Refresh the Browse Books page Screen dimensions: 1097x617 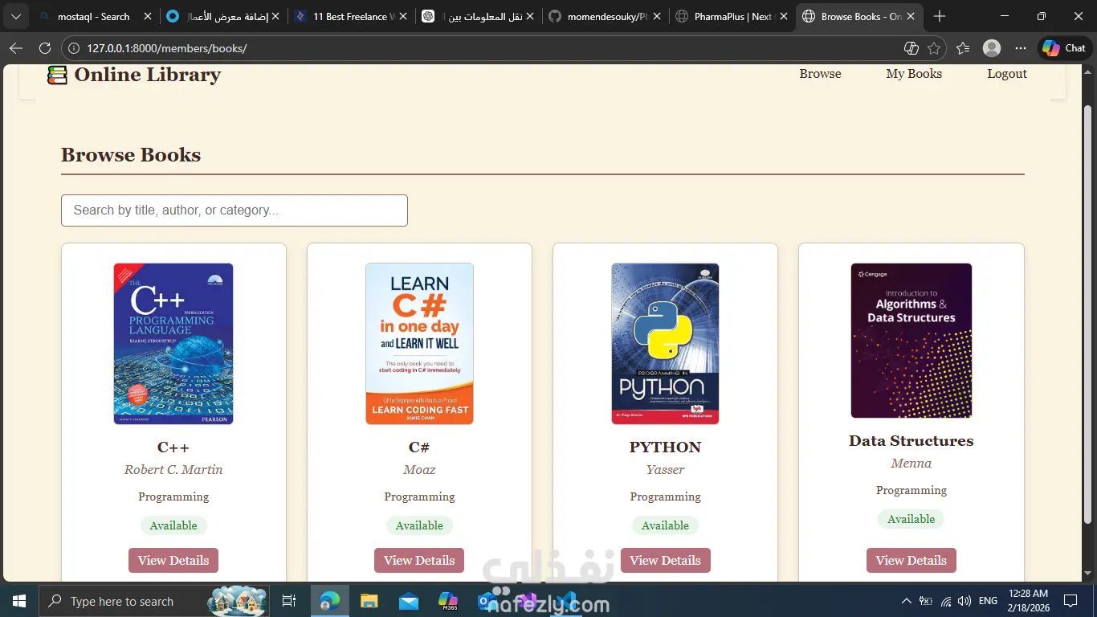(45, 48)
